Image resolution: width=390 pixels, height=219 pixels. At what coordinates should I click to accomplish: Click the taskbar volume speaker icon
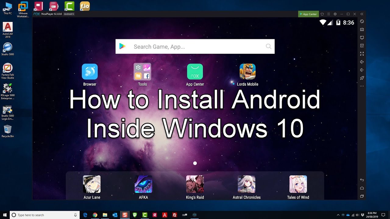(x=357, y=215)
